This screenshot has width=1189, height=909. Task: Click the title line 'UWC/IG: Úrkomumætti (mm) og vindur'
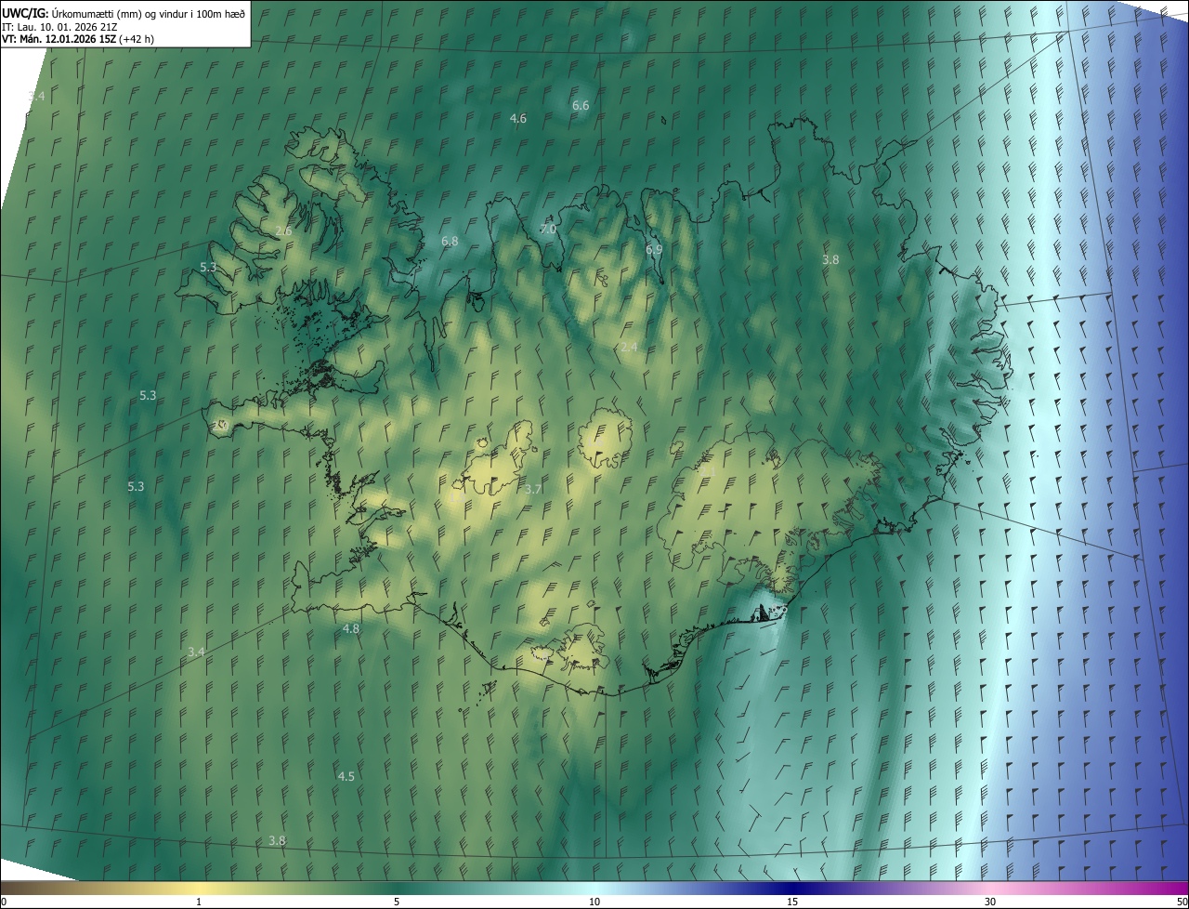click(124, 12)
